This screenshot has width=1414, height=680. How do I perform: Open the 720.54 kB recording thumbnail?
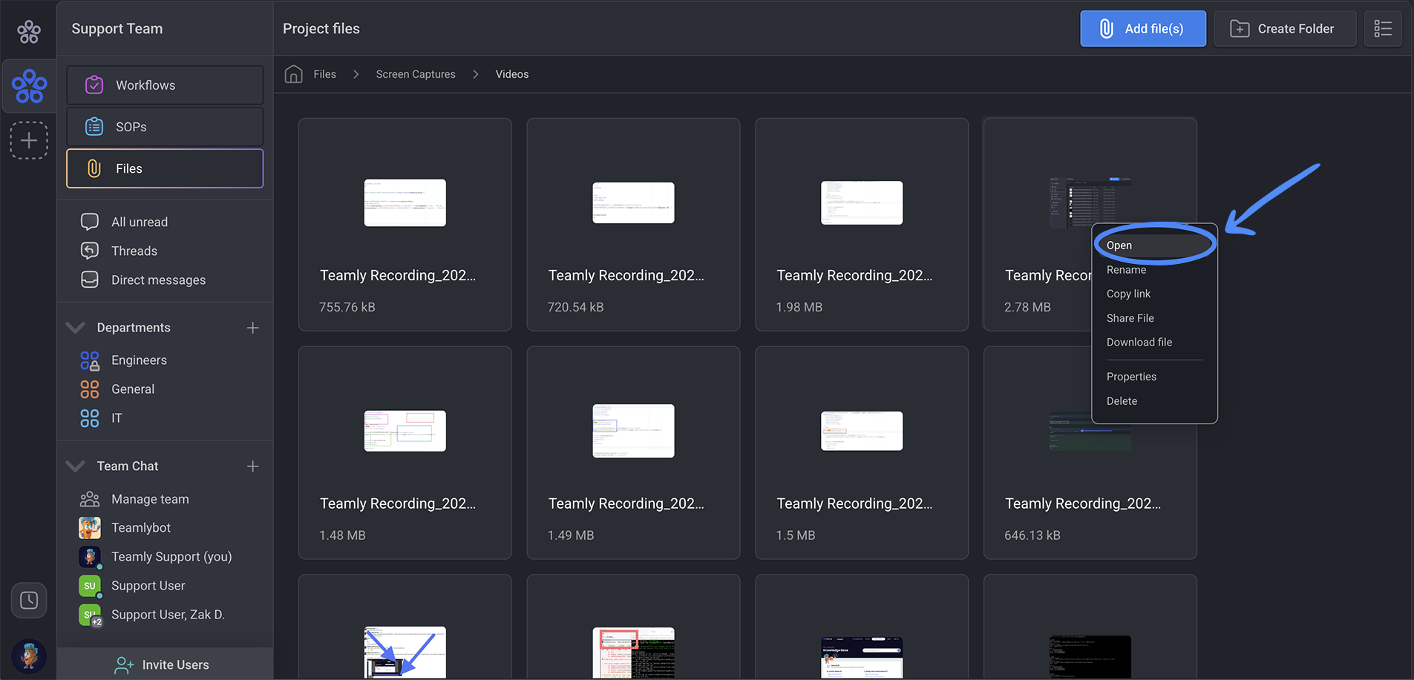coord(633,202)
